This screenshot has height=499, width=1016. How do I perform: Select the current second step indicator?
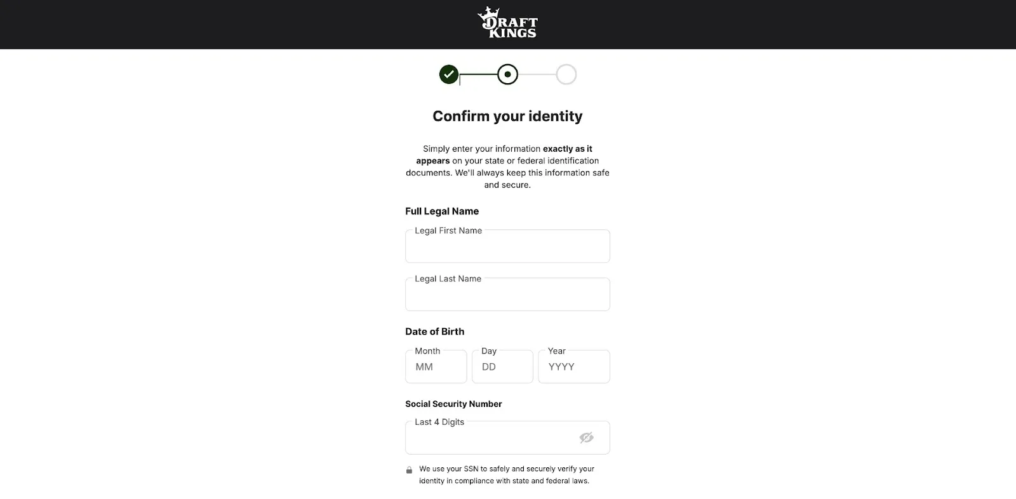pyautogui.click(x=507, y=75)
